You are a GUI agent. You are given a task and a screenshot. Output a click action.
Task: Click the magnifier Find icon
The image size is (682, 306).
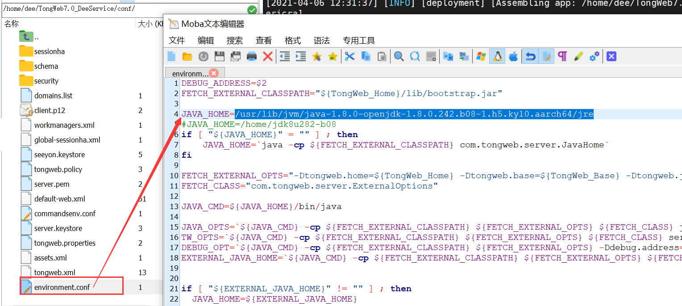tap(399, 56)
